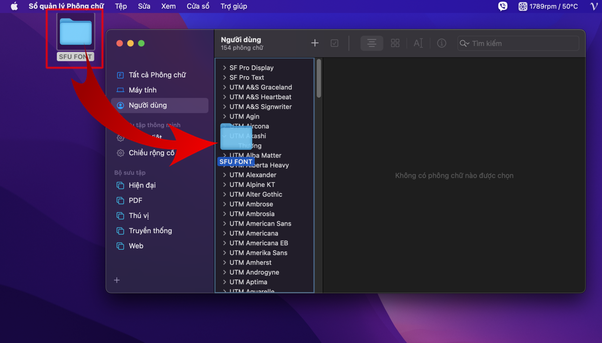This screenshot has height=343, width=602.
Task: Show font information view
Action: (442, 43)
